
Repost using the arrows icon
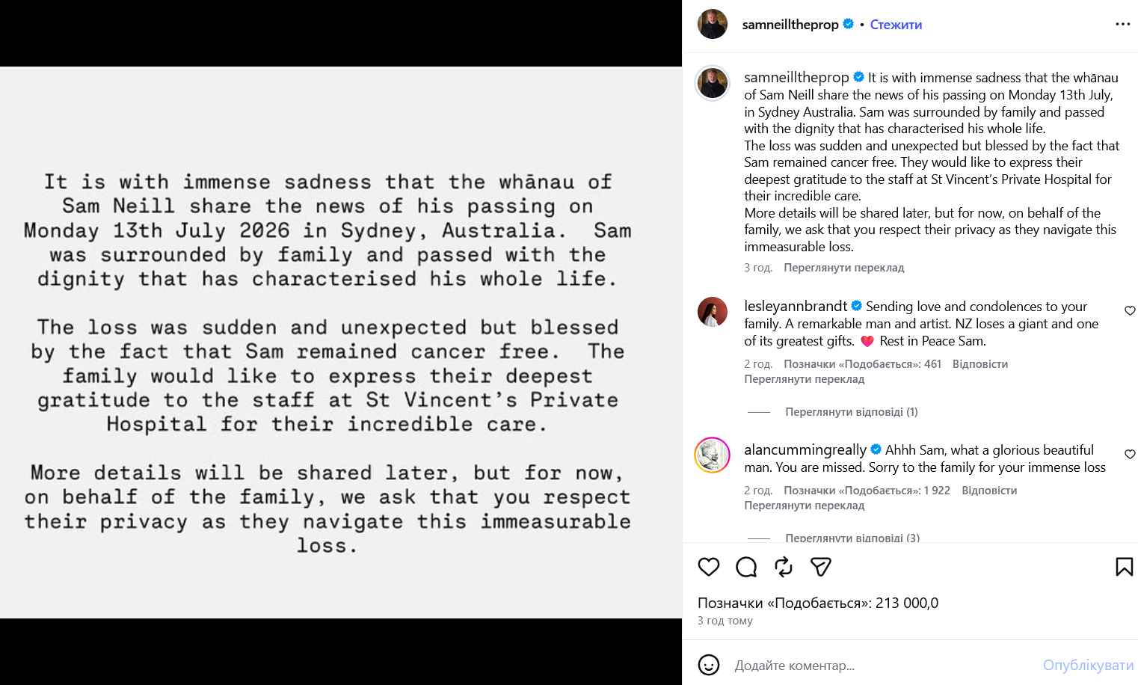[784, 567]
